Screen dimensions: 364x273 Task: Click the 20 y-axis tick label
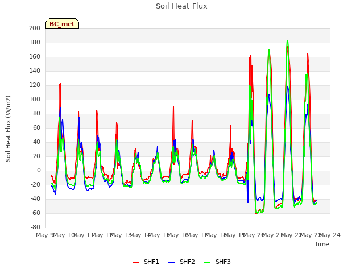[x=36, y=156]
